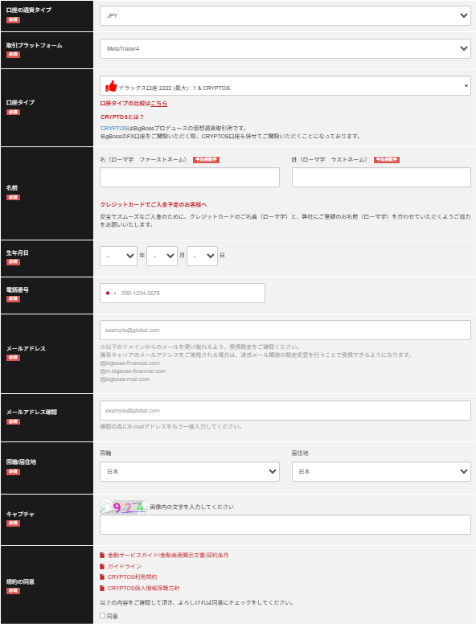The image size is (476, 624).
Task: Click the 規約の同意 label
Action: 20,582
